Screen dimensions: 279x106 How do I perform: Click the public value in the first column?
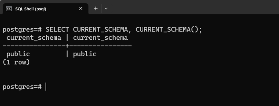pos(18,54)
